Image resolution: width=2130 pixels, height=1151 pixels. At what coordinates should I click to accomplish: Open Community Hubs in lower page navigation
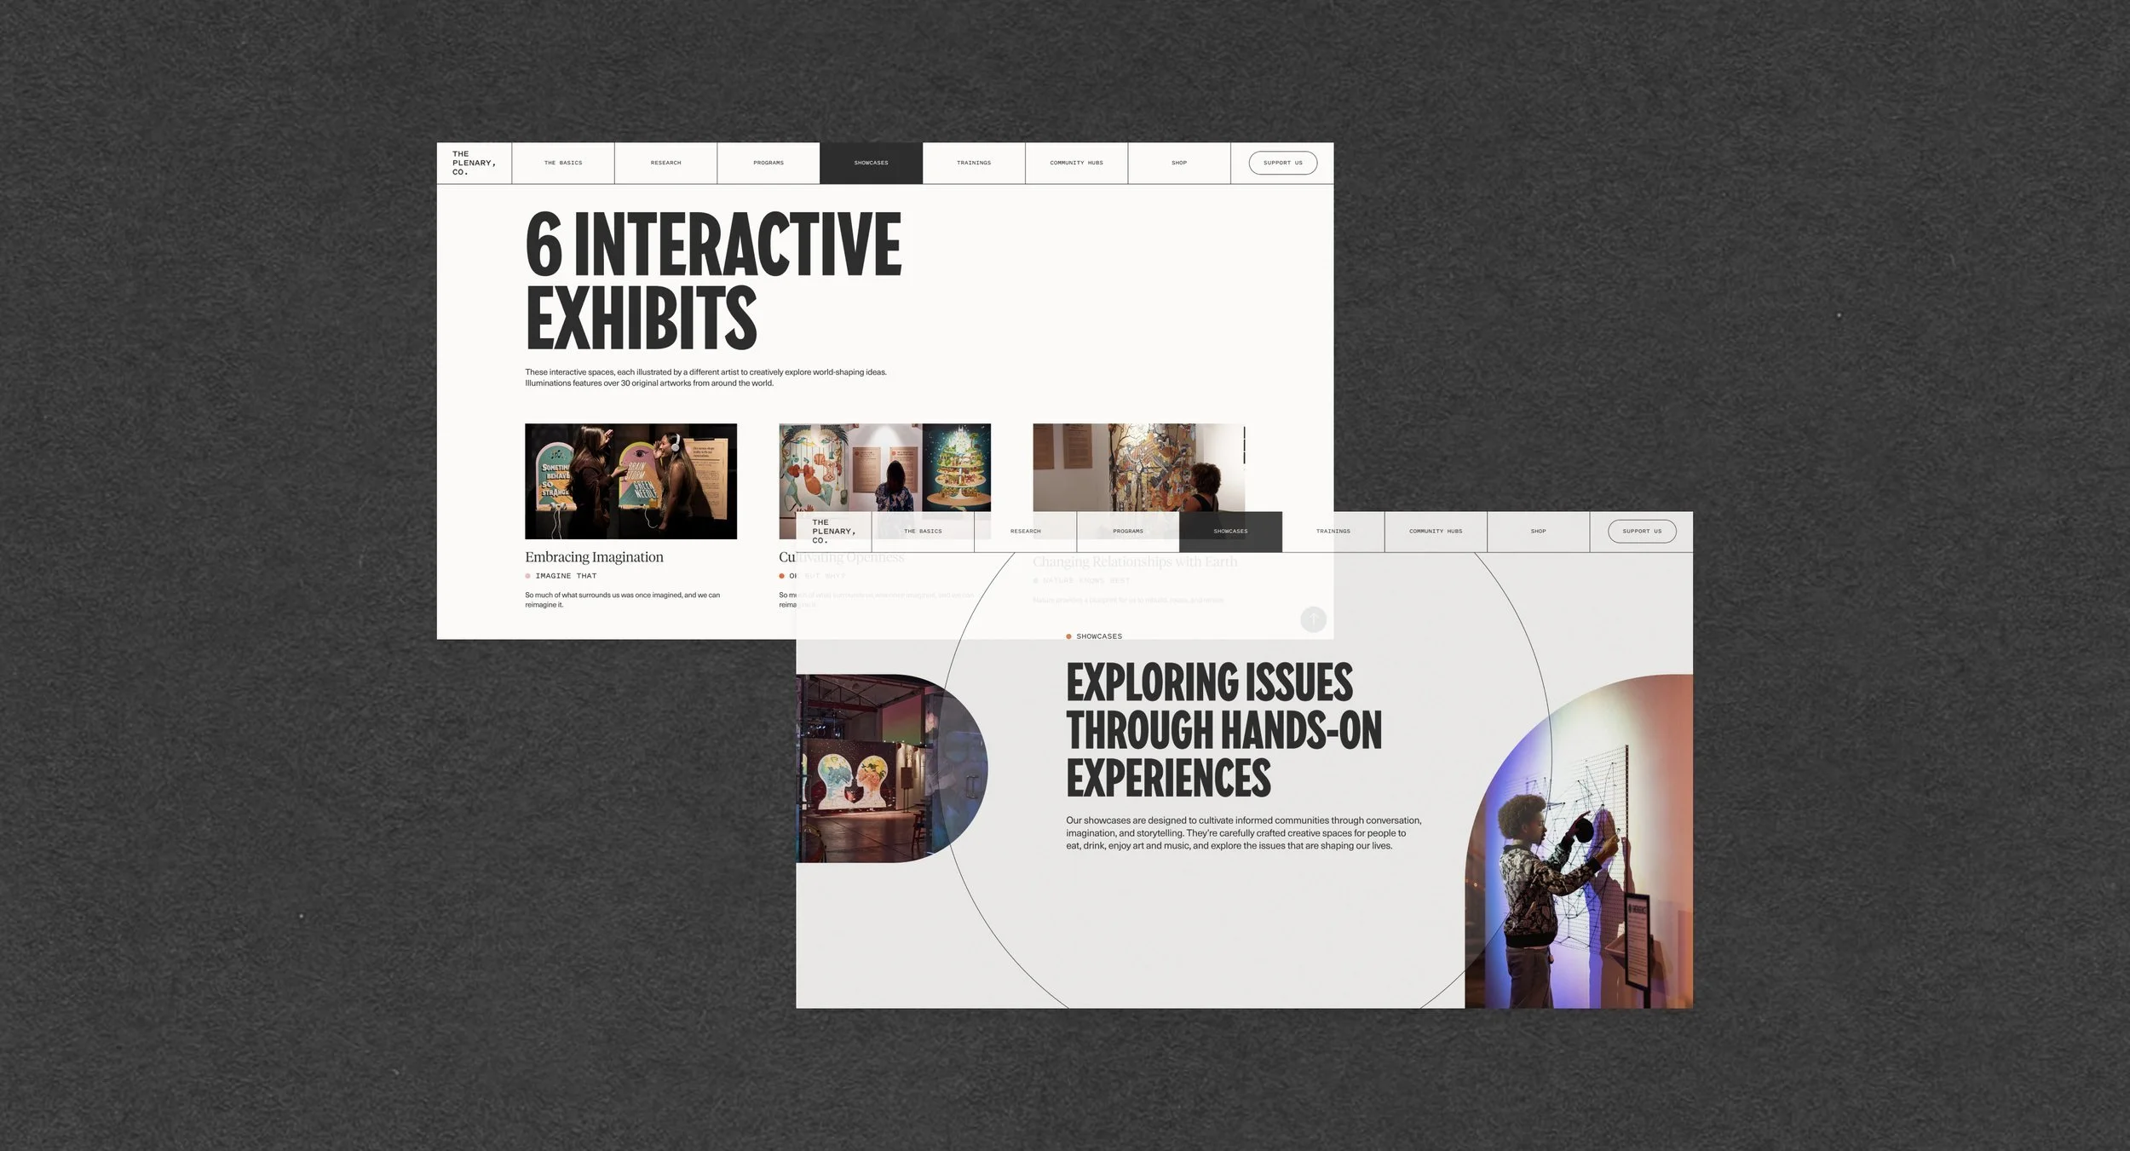coord(1436,532)
